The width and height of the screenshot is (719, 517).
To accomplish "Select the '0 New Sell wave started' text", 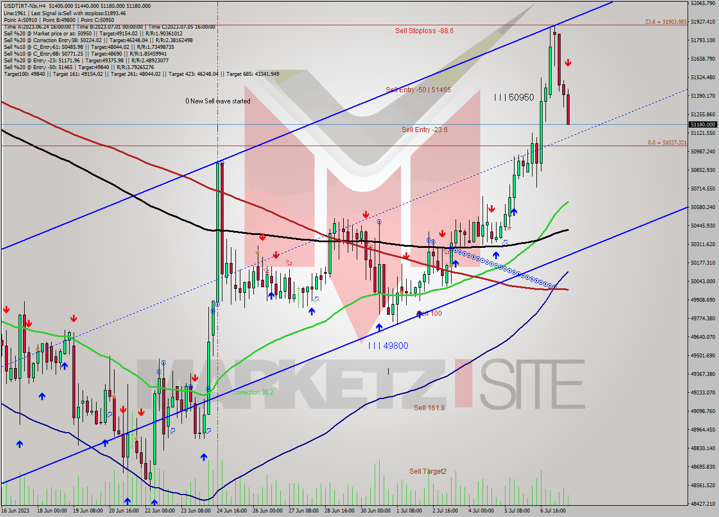I will click(218, 101).
